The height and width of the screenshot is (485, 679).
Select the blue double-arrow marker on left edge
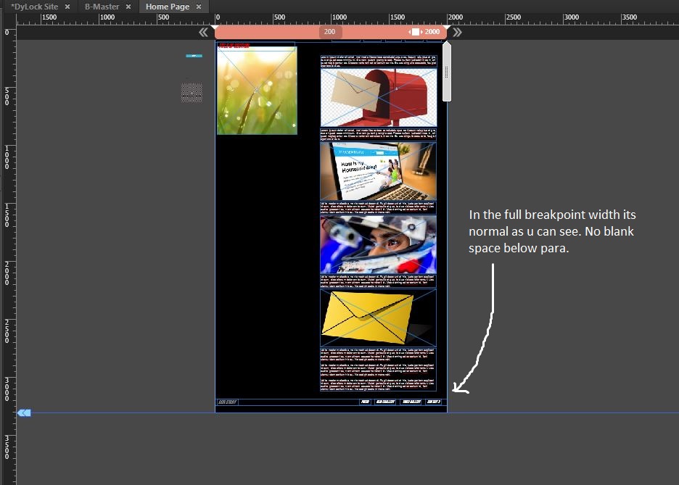[24, 413]
